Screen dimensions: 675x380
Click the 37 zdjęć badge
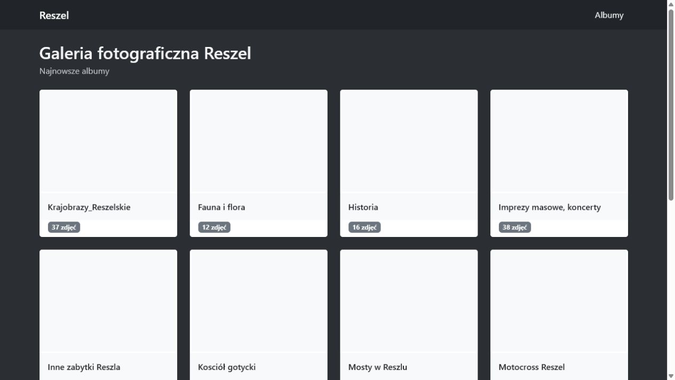[x=64, y=227]
